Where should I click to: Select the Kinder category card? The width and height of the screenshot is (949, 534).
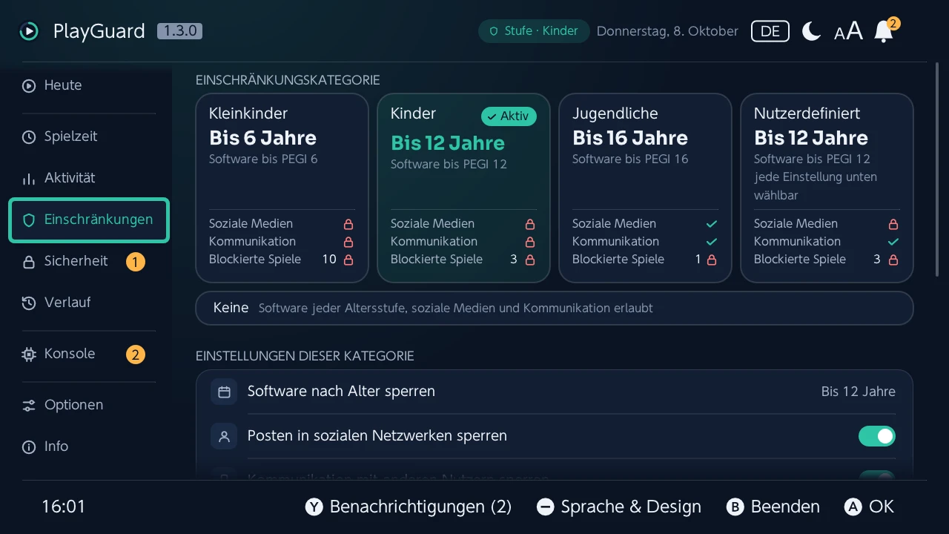(x=464, y=188)
